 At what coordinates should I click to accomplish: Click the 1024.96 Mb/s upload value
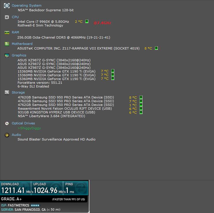(x=50, y=190)
